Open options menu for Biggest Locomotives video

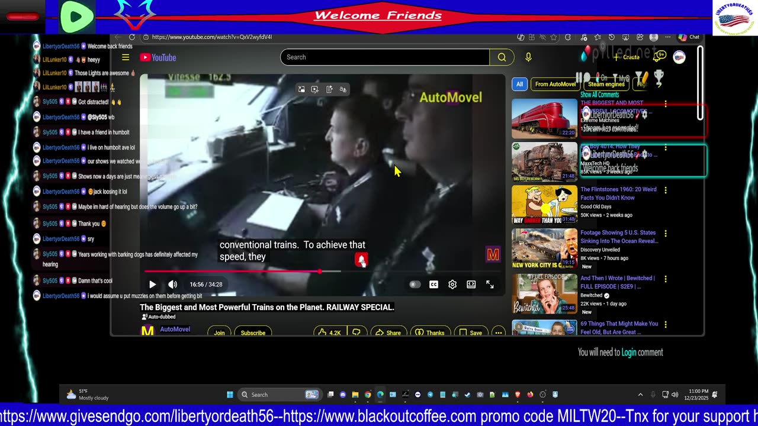(x=666, y=104)
